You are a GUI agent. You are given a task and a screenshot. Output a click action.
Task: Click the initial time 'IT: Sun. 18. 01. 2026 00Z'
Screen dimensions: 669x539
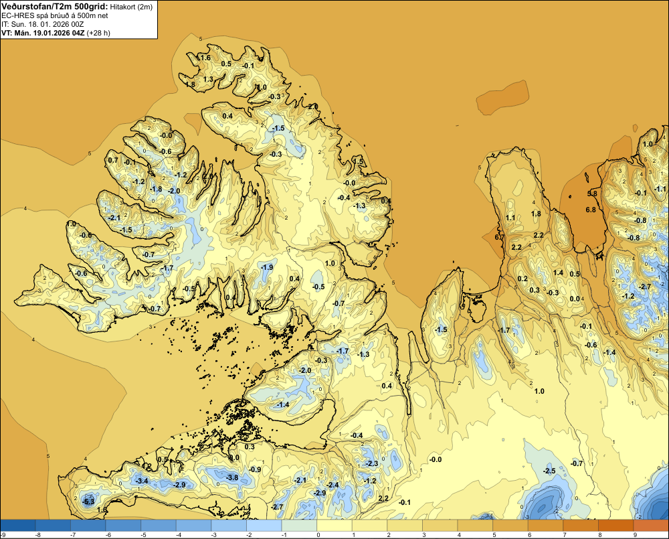pos(43,24)
